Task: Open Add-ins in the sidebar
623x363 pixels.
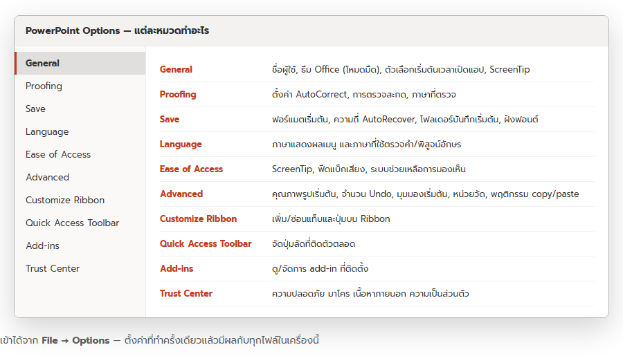Action: pos(80,245)
